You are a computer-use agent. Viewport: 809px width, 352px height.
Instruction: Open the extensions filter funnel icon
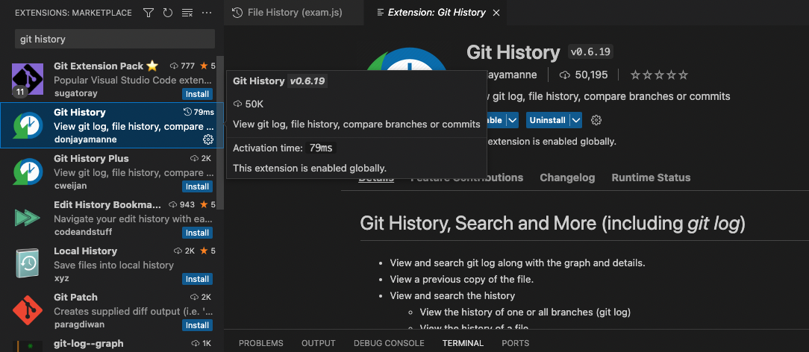149,13
